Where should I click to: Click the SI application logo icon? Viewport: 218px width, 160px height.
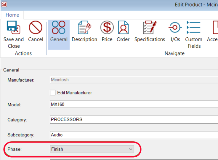[x=4, y=4]
